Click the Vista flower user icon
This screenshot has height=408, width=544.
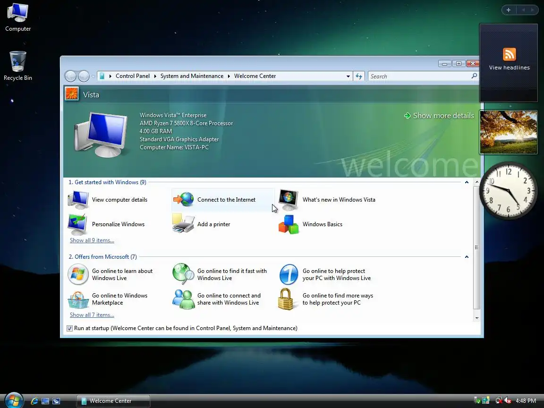[x=72, y=93]
